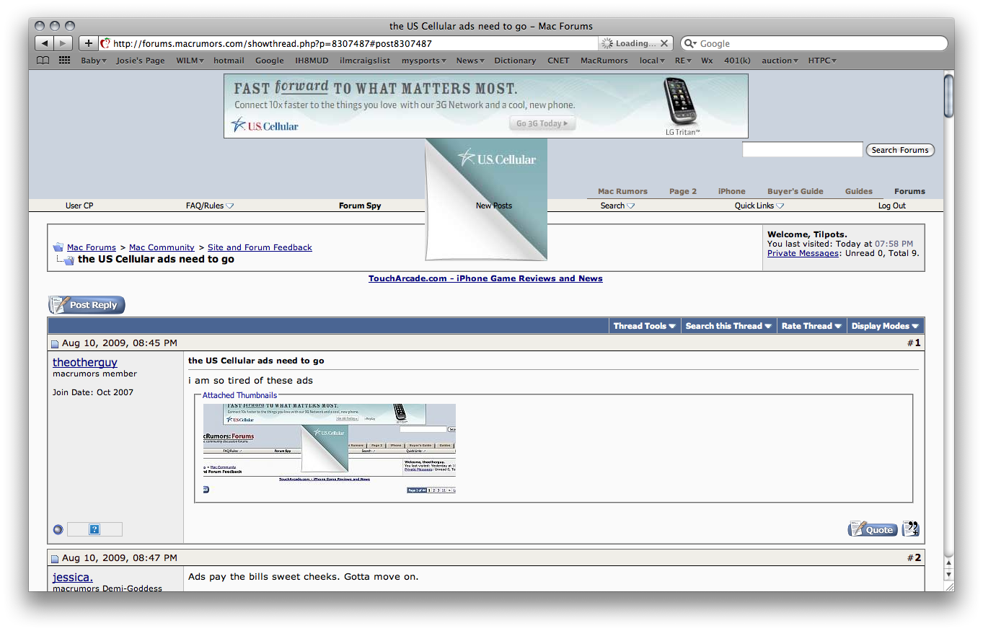Focus the forum search text field
The image size is (983, 631).
803,150
